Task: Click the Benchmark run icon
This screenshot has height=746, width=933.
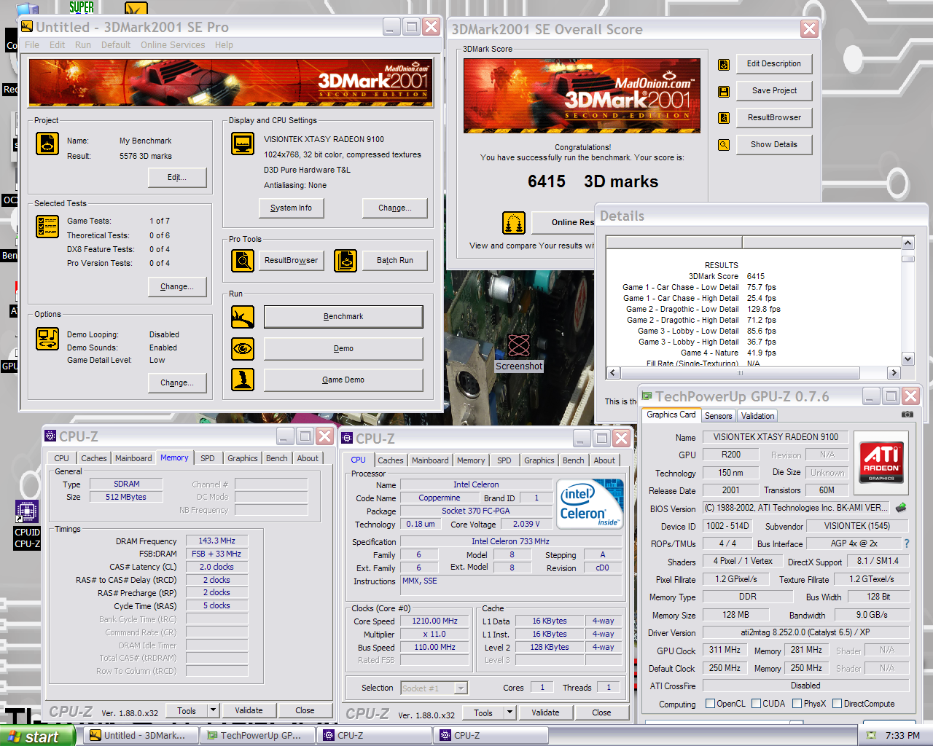Action: point(243,317)
